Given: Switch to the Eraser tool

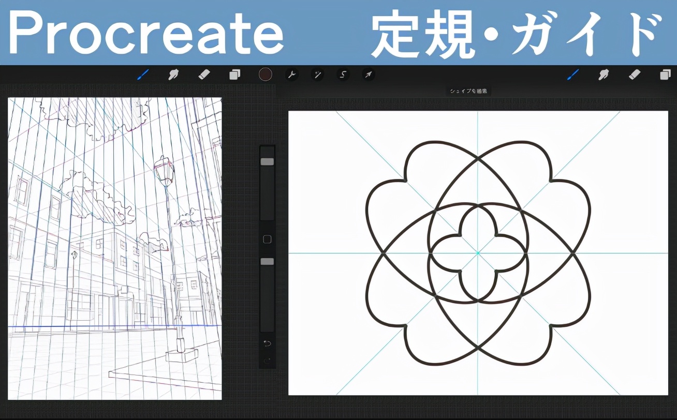Looking at the screenshot, I should (205, 74).
